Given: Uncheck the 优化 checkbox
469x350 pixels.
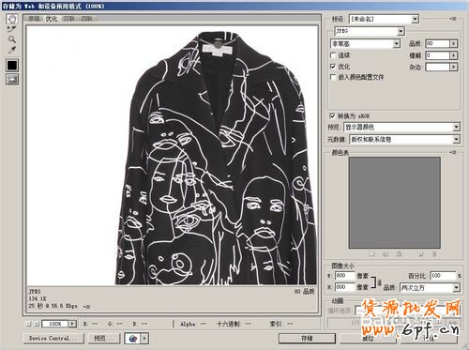Looking at the screenshot, I should click(333, 67).
